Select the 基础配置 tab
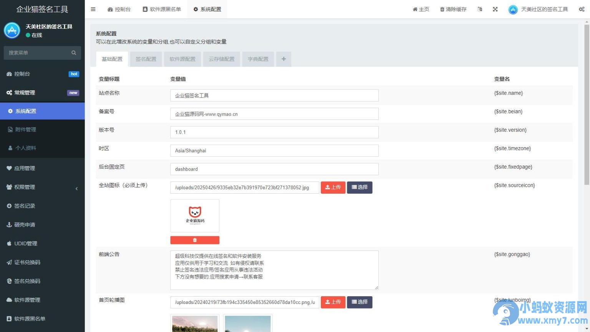590x332 pixels. [112, 59]
